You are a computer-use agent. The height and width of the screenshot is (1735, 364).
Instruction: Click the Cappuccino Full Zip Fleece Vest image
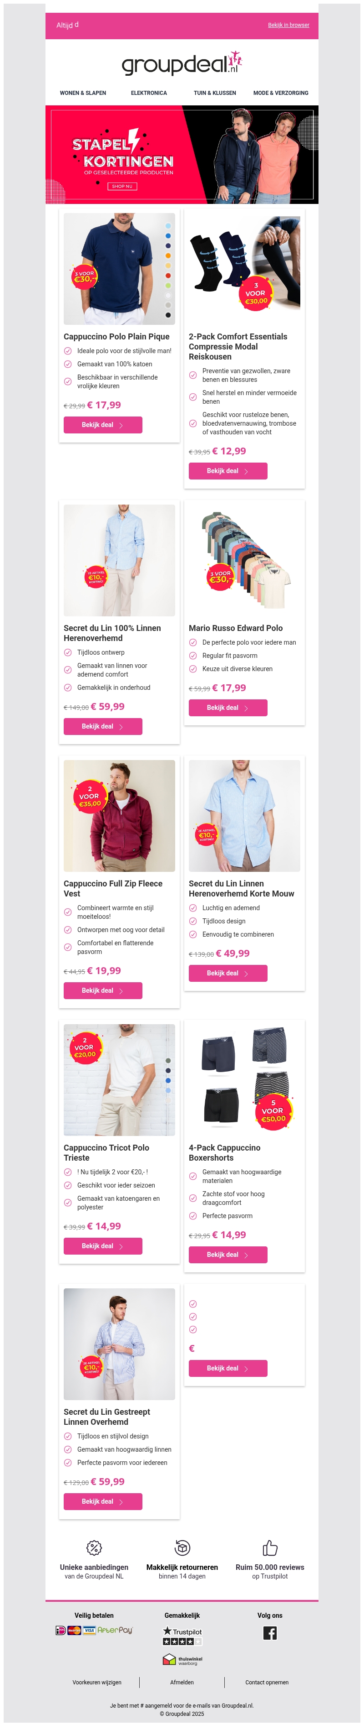120,816
